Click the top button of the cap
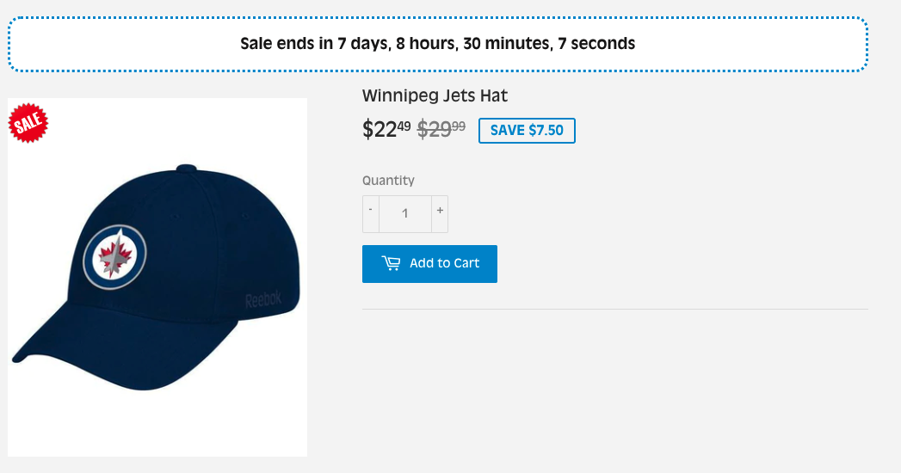The height and width of the screenshot is (473, 901). [186, 168]
